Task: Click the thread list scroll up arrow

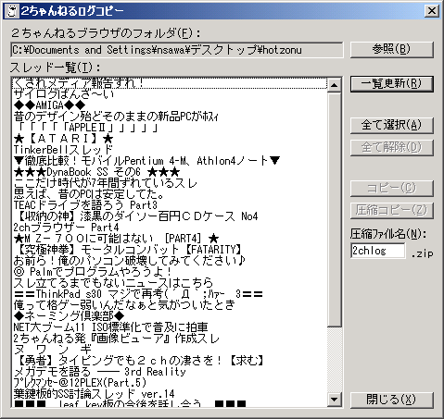Action: tap(334, 85)
